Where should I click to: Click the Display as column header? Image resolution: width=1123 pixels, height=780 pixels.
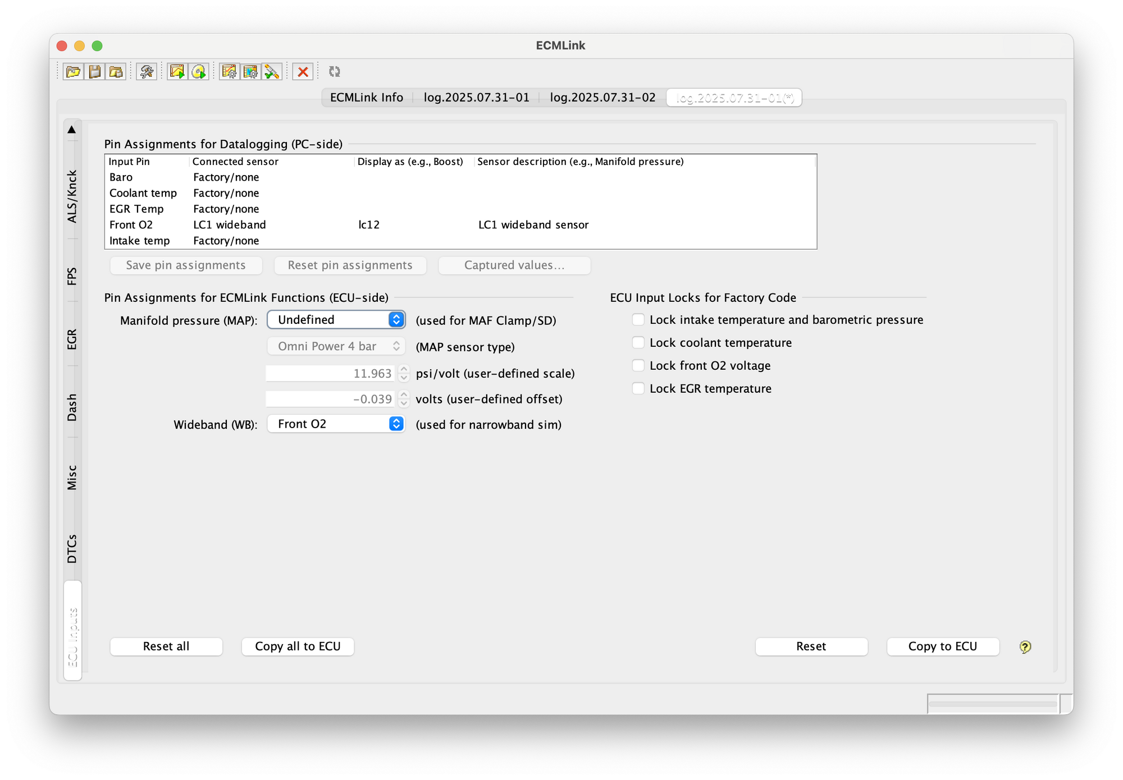coord(415,162)
